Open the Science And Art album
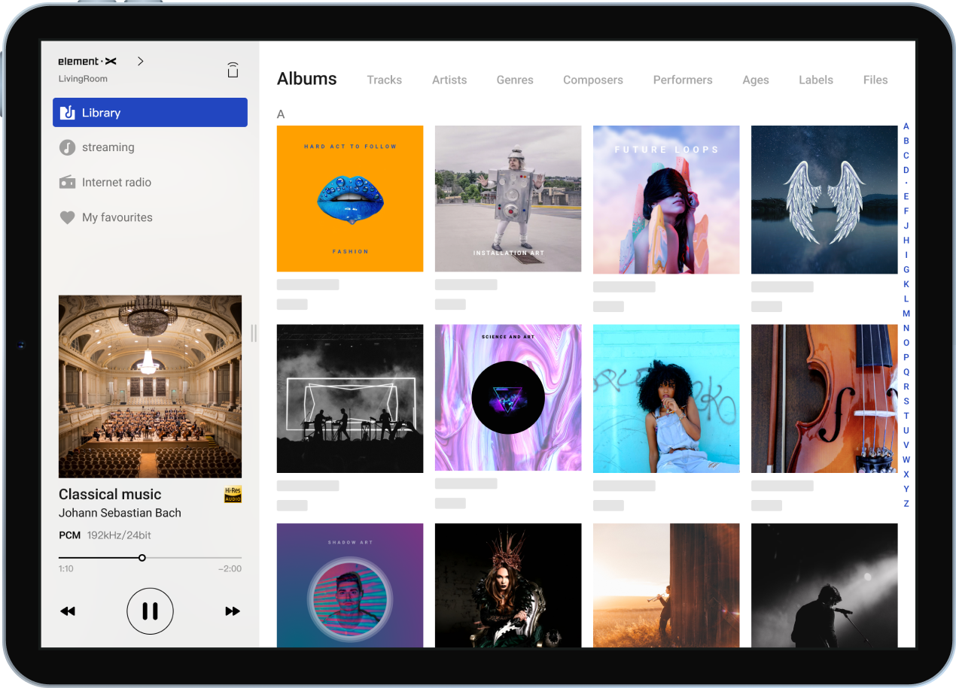Image resolution: width=956 pixels, height=688 pixels. pyautogui.click(x=508, y=398)
